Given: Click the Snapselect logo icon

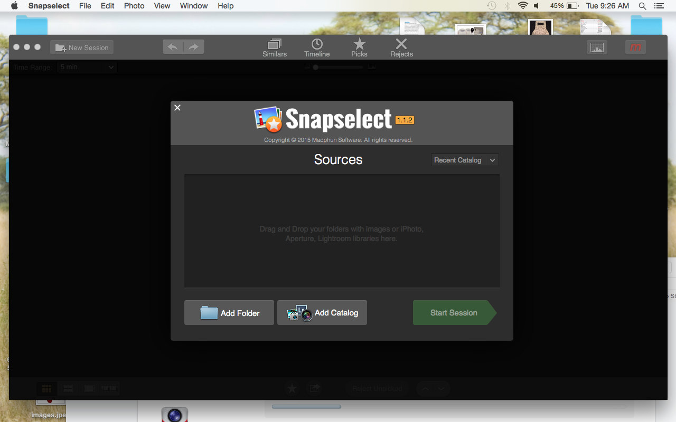Looking at the screenshot, I should [268, 119].
